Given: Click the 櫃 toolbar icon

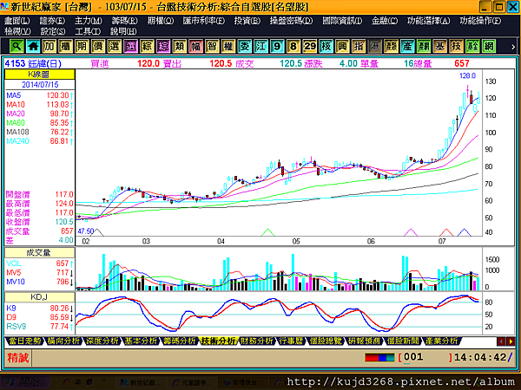Looking at the screenshot, I should (65, 46).
